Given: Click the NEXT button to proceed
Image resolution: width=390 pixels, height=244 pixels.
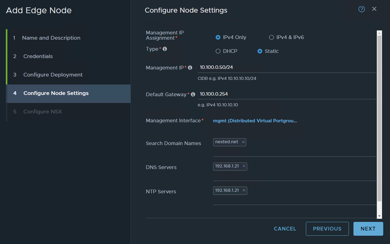Looking at the screenshot, I should pos(368,229).
